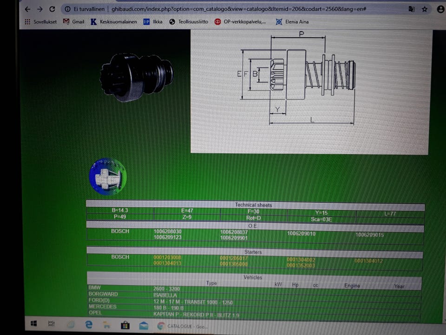This screenshot has width=446, height=335.
Task: Click OE number 1006209123
Action: [168, 237]
